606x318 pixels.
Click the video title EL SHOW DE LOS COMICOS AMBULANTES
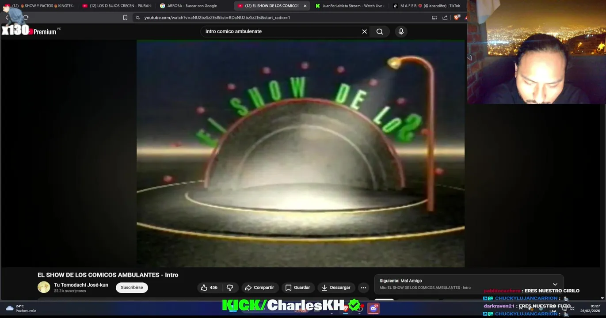(108, 275)
